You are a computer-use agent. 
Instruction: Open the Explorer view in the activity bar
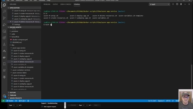4,5
